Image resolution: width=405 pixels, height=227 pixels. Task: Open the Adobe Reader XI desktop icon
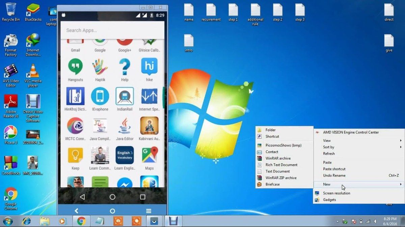point(11,107)
